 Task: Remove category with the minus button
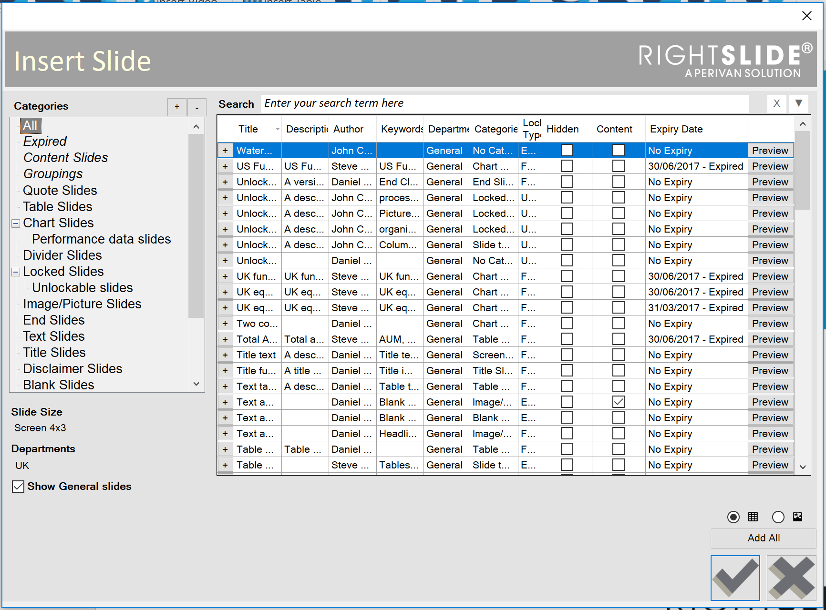tap(197, 107)
